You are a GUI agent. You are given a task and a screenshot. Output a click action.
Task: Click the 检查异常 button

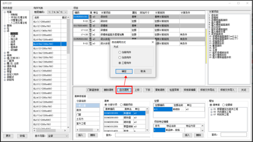(174, 90)
